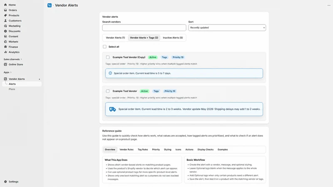The height and width of the screenshot is (187, 333).
Task: Open the Icons guide tab
Action: coord(179,150)
